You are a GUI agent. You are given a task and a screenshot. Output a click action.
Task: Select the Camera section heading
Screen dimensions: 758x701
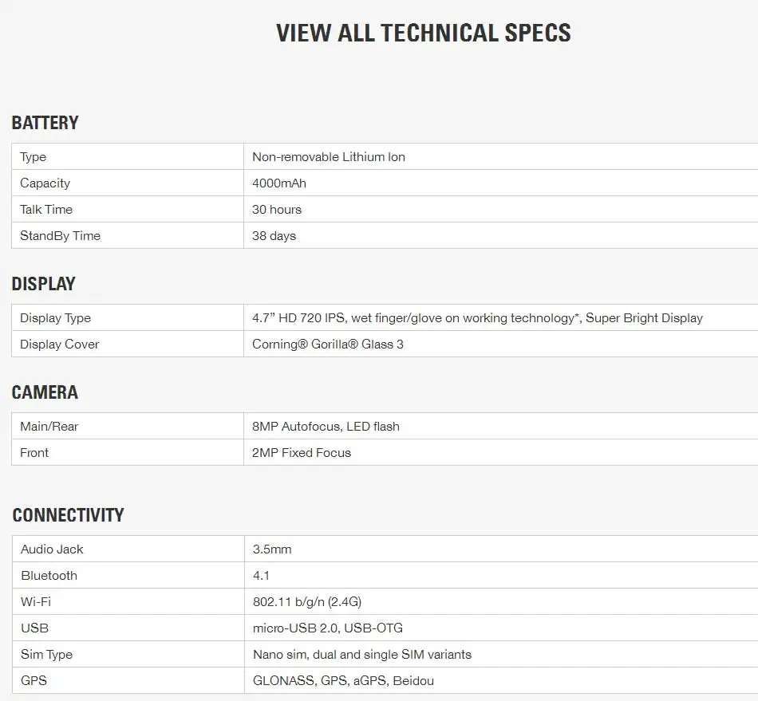(x=45, y=392)
